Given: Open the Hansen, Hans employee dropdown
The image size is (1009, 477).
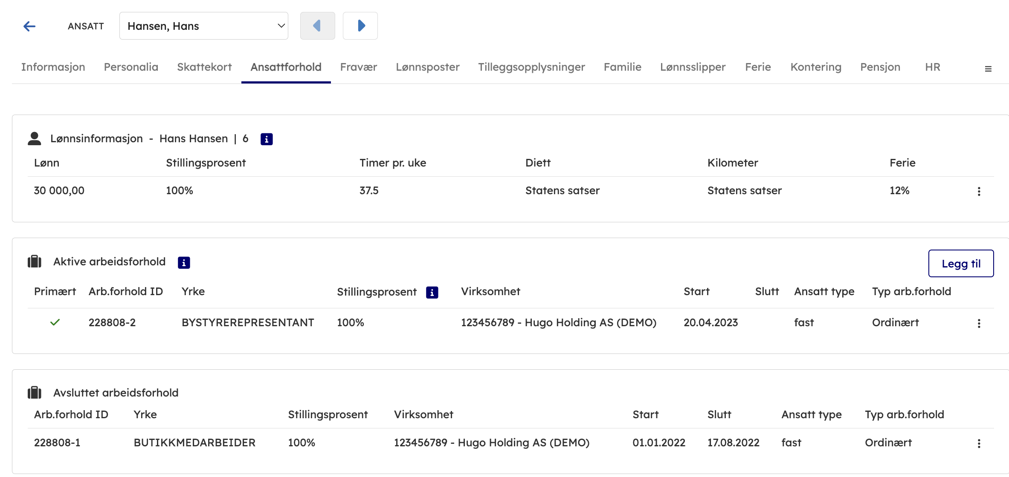Looking at the screenshot, I should point(204,26).
